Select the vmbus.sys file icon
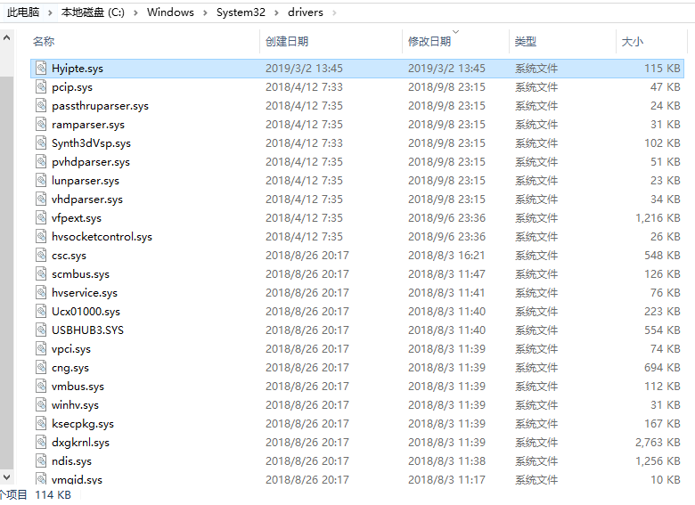 coord(41,386)
